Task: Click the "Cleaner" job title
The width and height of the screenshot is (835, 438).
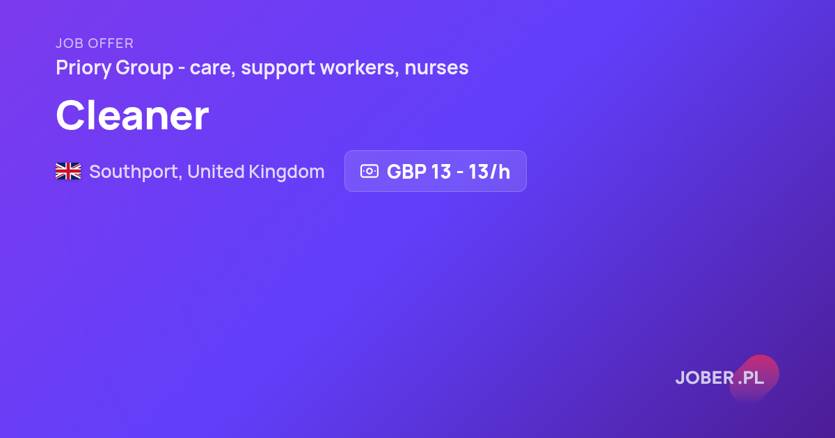Action: click(x=132, y=115)
